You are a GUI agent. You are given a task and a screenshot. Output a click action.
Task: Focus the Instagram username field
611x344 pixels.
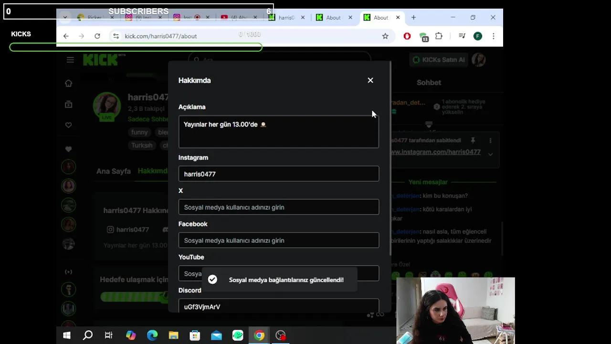click(279, 174)
